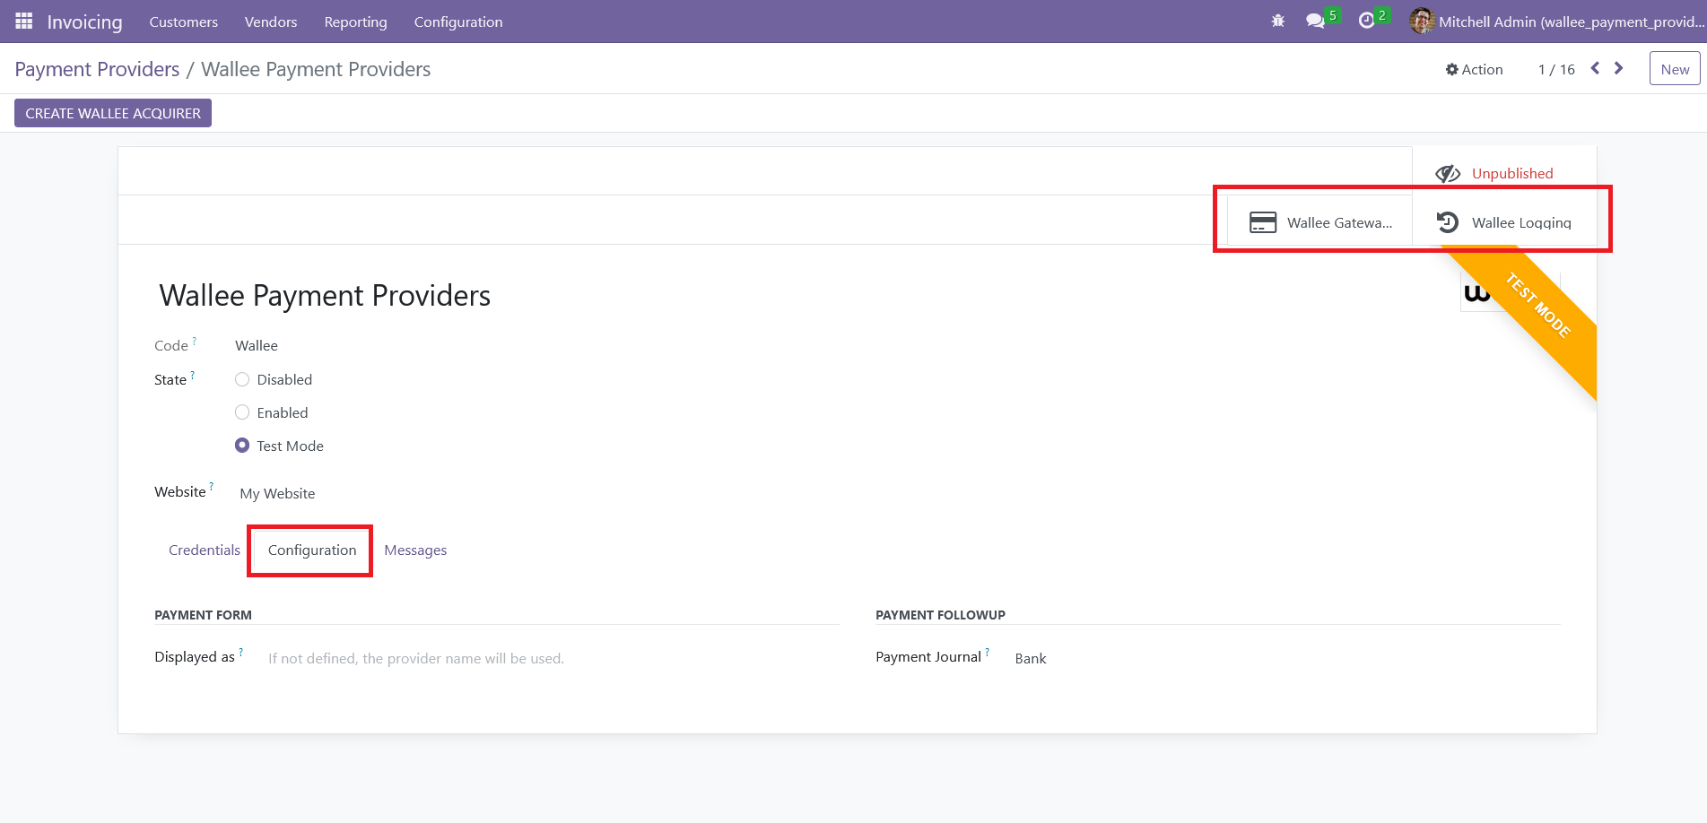
Task: Open the activities clock icon
Action: pyautogui.click(x=1366, y=21)
